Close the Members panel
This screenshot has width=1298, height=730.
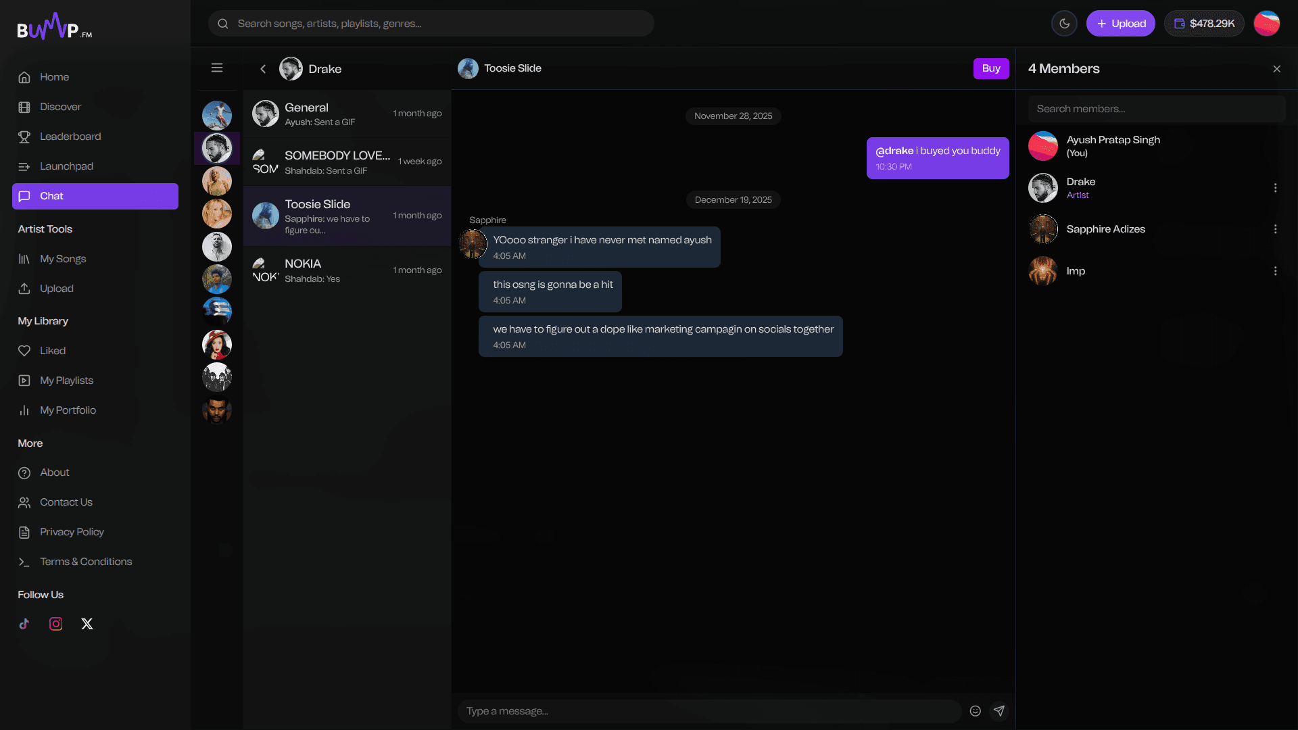(x=1277, y=68)
